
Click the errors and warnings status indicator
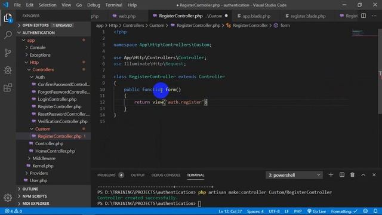click(13, 211)
